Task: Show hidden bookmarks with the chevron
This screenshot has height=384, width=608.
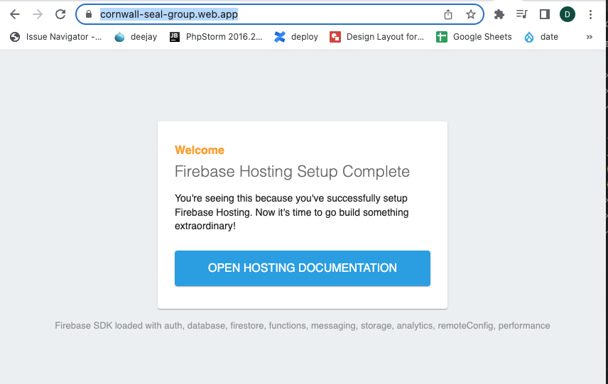Action: coord(590,37)
